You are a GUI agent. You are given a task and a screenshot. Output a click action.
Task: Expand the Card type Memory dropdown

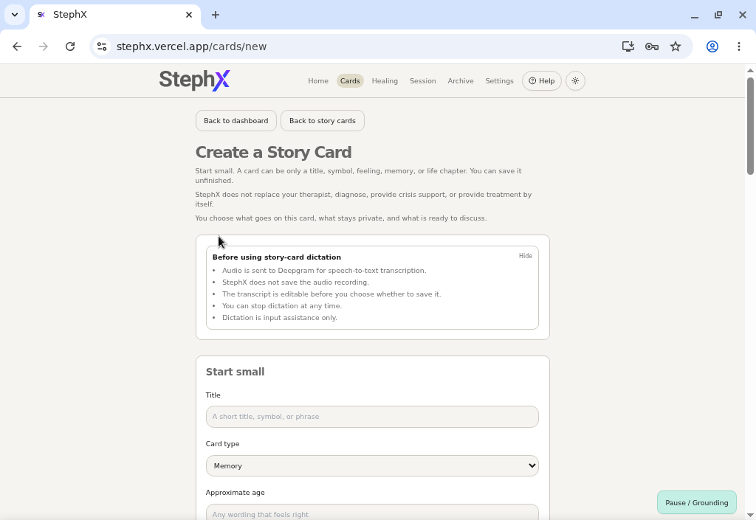[x=372, y=466]
